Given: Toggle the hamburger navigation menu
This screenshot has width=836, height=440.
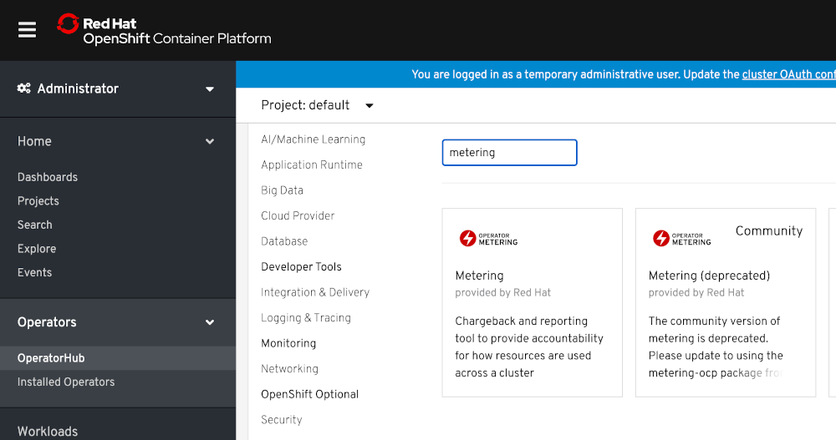Looking at the screenshot, I should pos(27,30).
